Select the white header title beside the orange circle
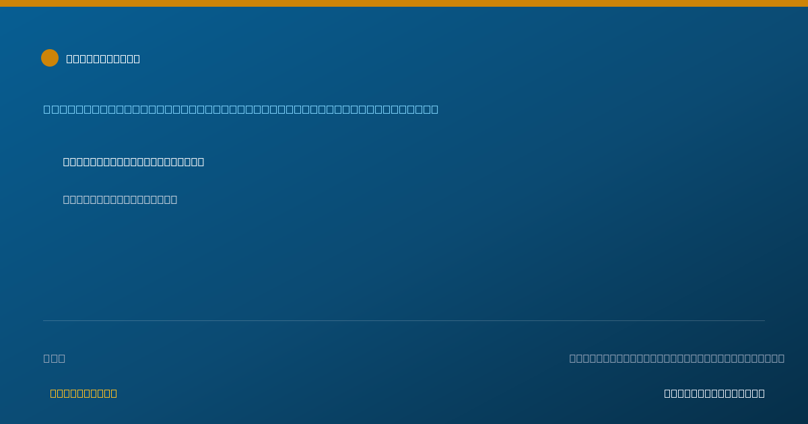 point(103,59)
